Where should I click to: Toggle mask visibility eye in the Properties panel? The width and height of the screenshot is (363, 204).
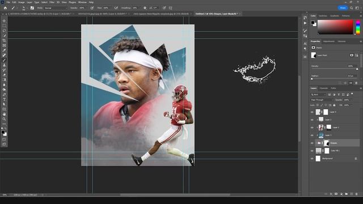click(351, 83)
